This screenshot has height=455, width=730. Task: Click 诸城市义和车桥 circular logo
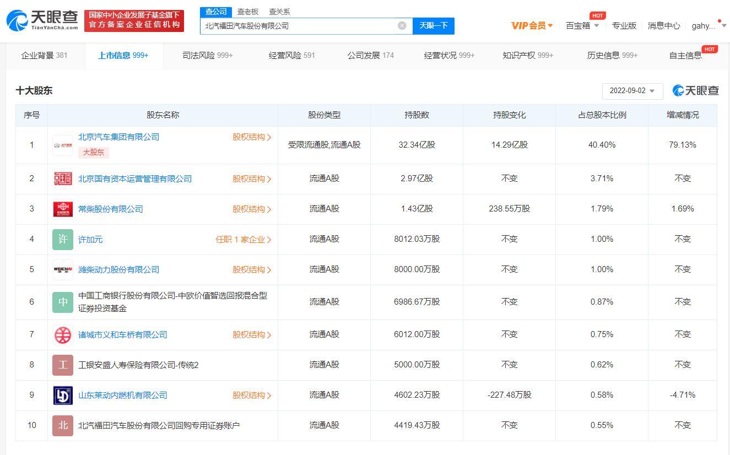coord(62,334)
